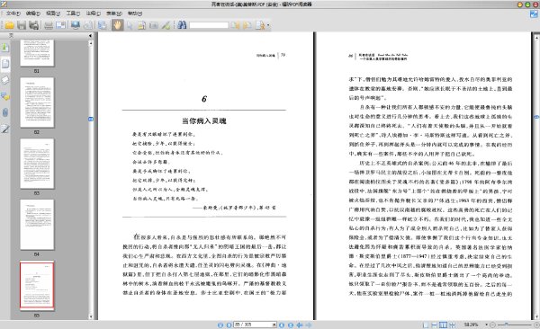Select page thumbnail 83

(37, 164)
